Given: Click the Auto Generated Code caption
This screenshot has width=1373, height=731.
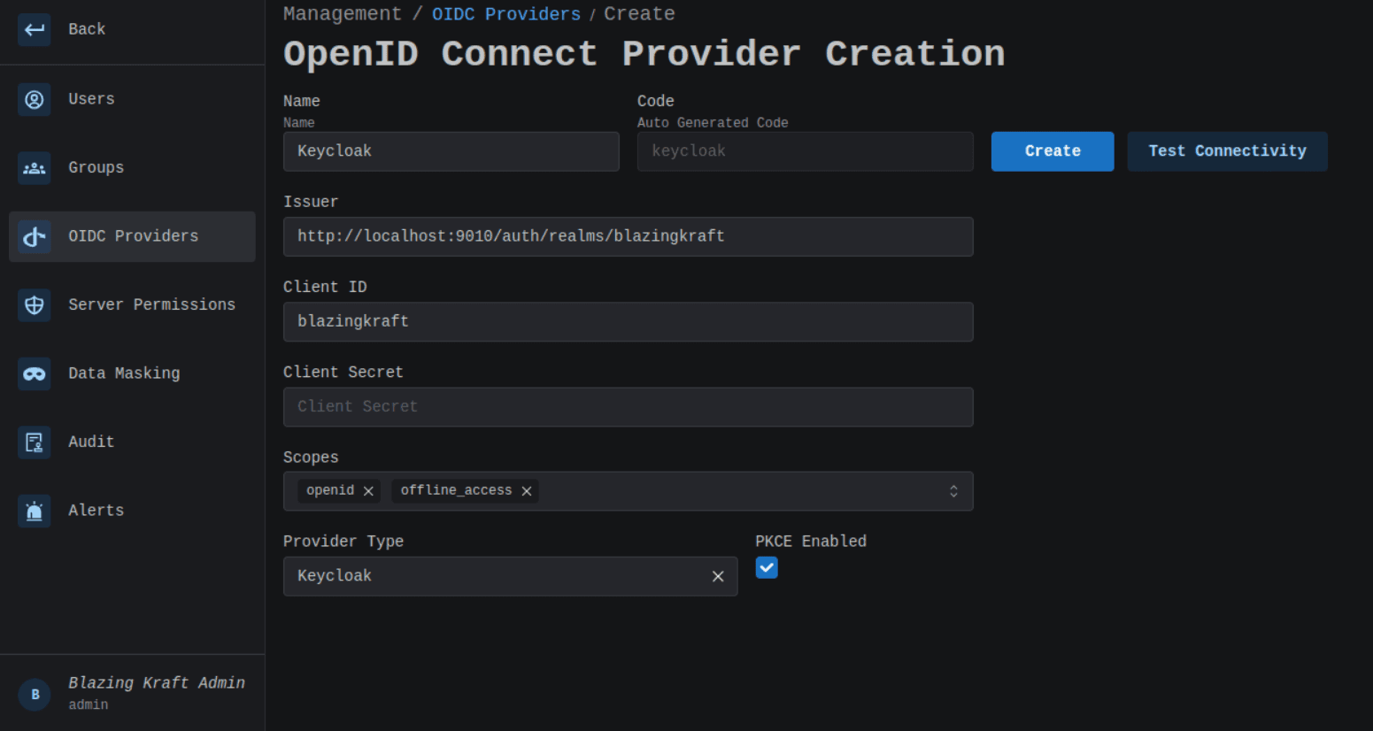Looking at the screenshot, I should coord(713,123).
